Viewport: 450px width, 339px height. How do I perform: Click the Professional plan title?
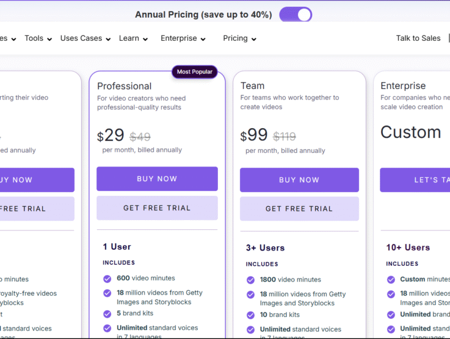pyautogui.click(x=125, y=86)
